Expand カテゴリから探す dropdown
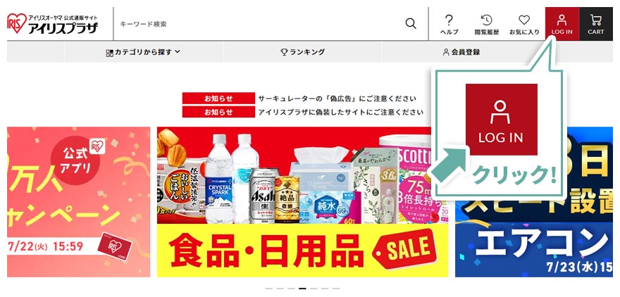Image resolution: width=620 pixels, height=297 pixels. (x=143, y=52)
